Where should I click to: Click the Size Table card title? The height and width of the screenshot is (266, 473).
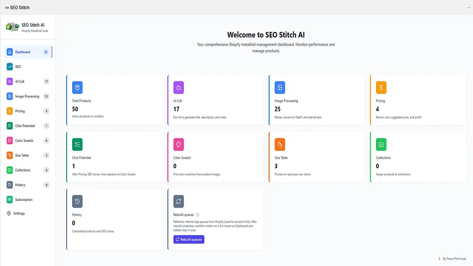(x=281, y=158)
